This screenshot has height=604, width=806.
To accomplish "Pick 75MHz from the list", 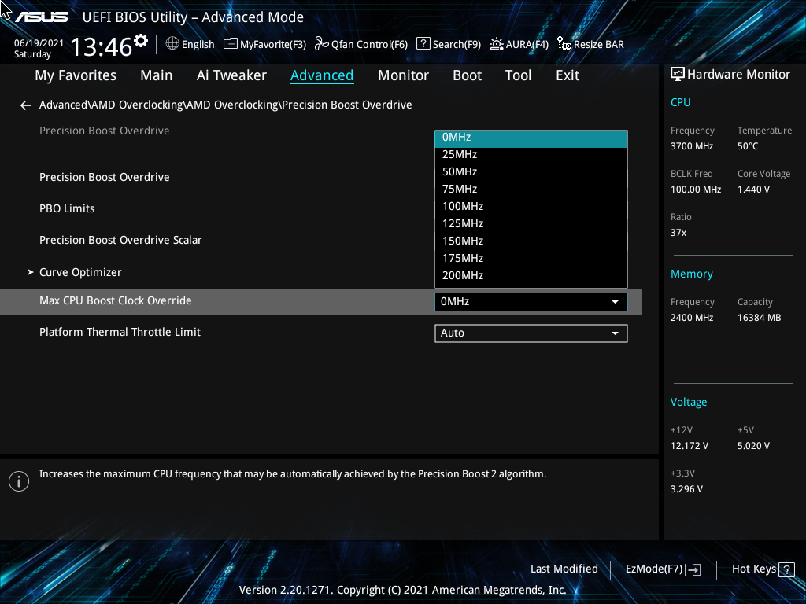I will tap(531, 189).
